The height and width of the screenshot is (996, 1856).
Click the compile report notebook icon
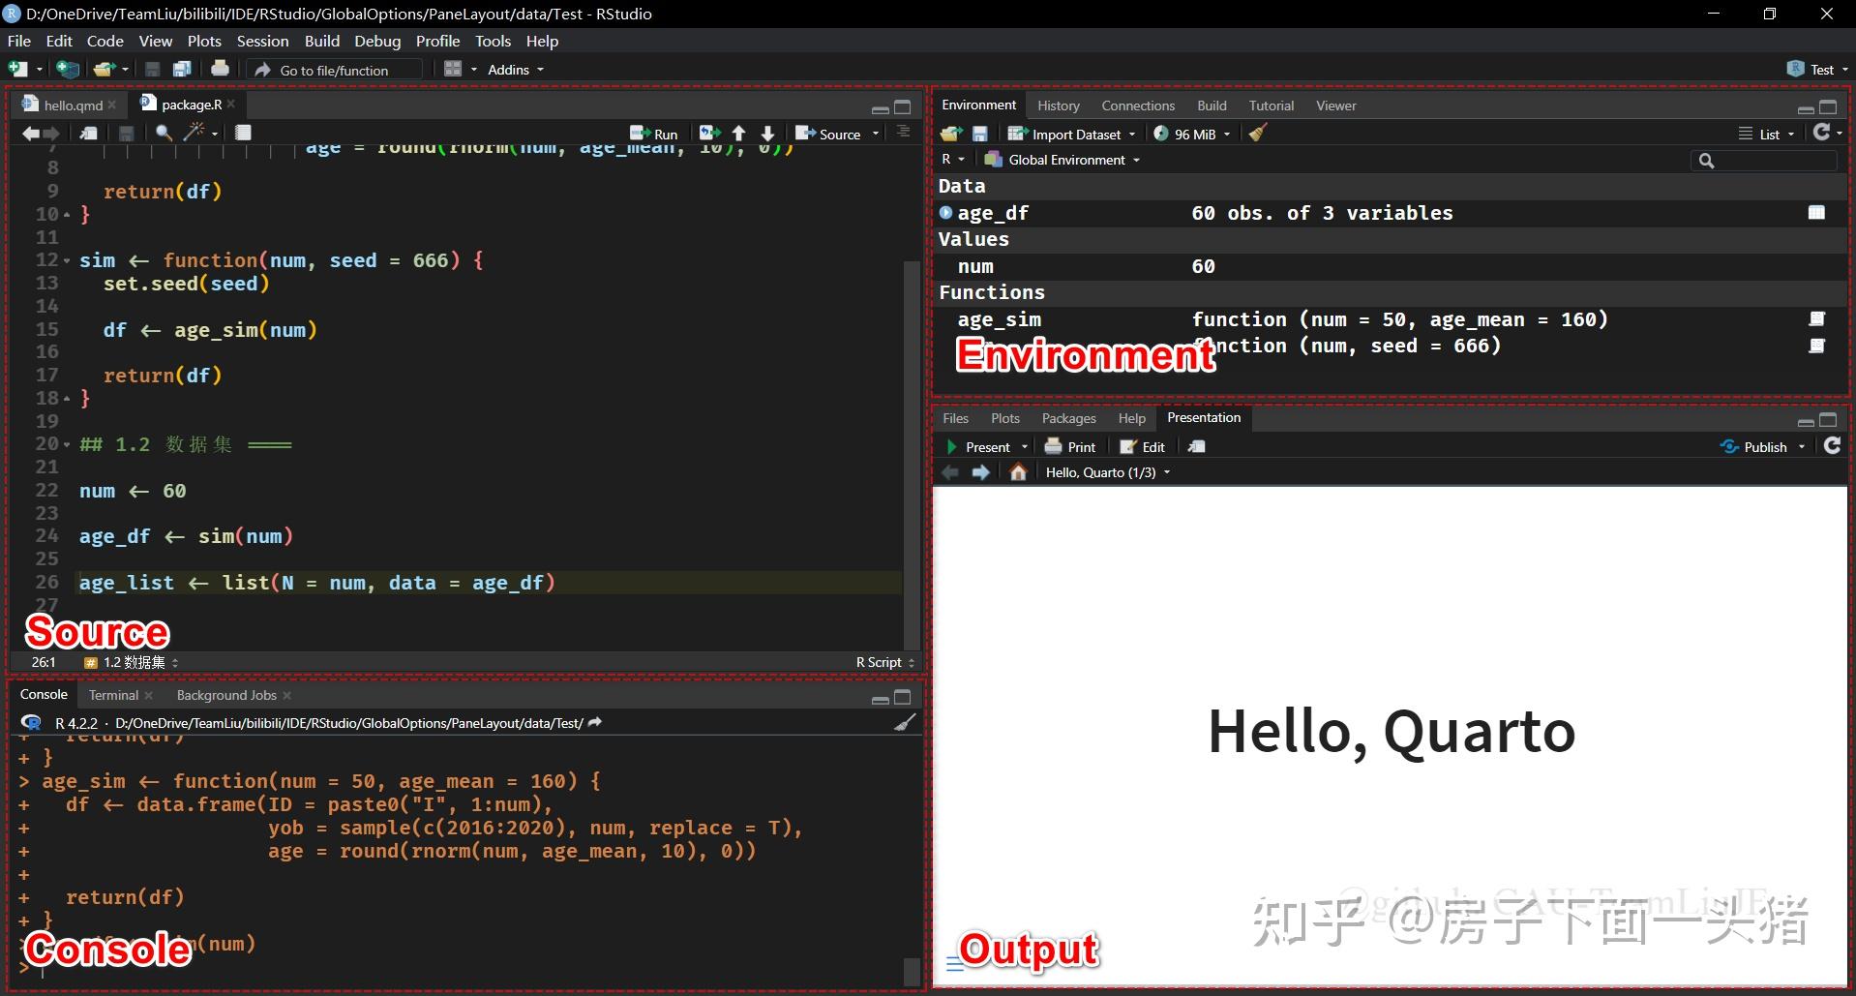243,133
